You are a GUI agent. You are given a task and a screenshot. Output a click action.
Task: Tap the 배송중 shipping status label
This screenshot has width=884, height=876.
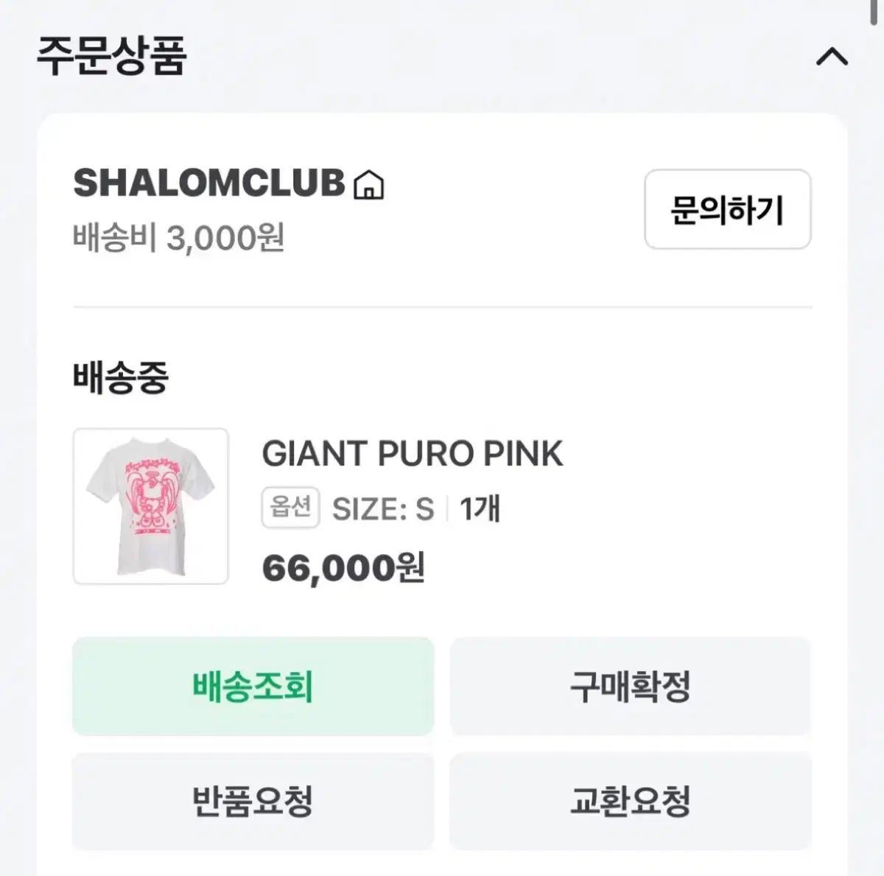click(121, 377)
